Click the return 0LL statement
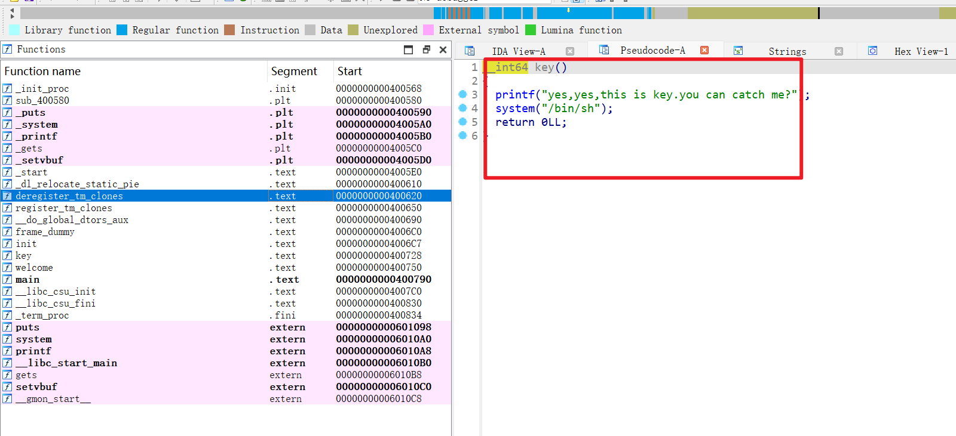The width and height of the screenshot is (956, 436). 531,122
